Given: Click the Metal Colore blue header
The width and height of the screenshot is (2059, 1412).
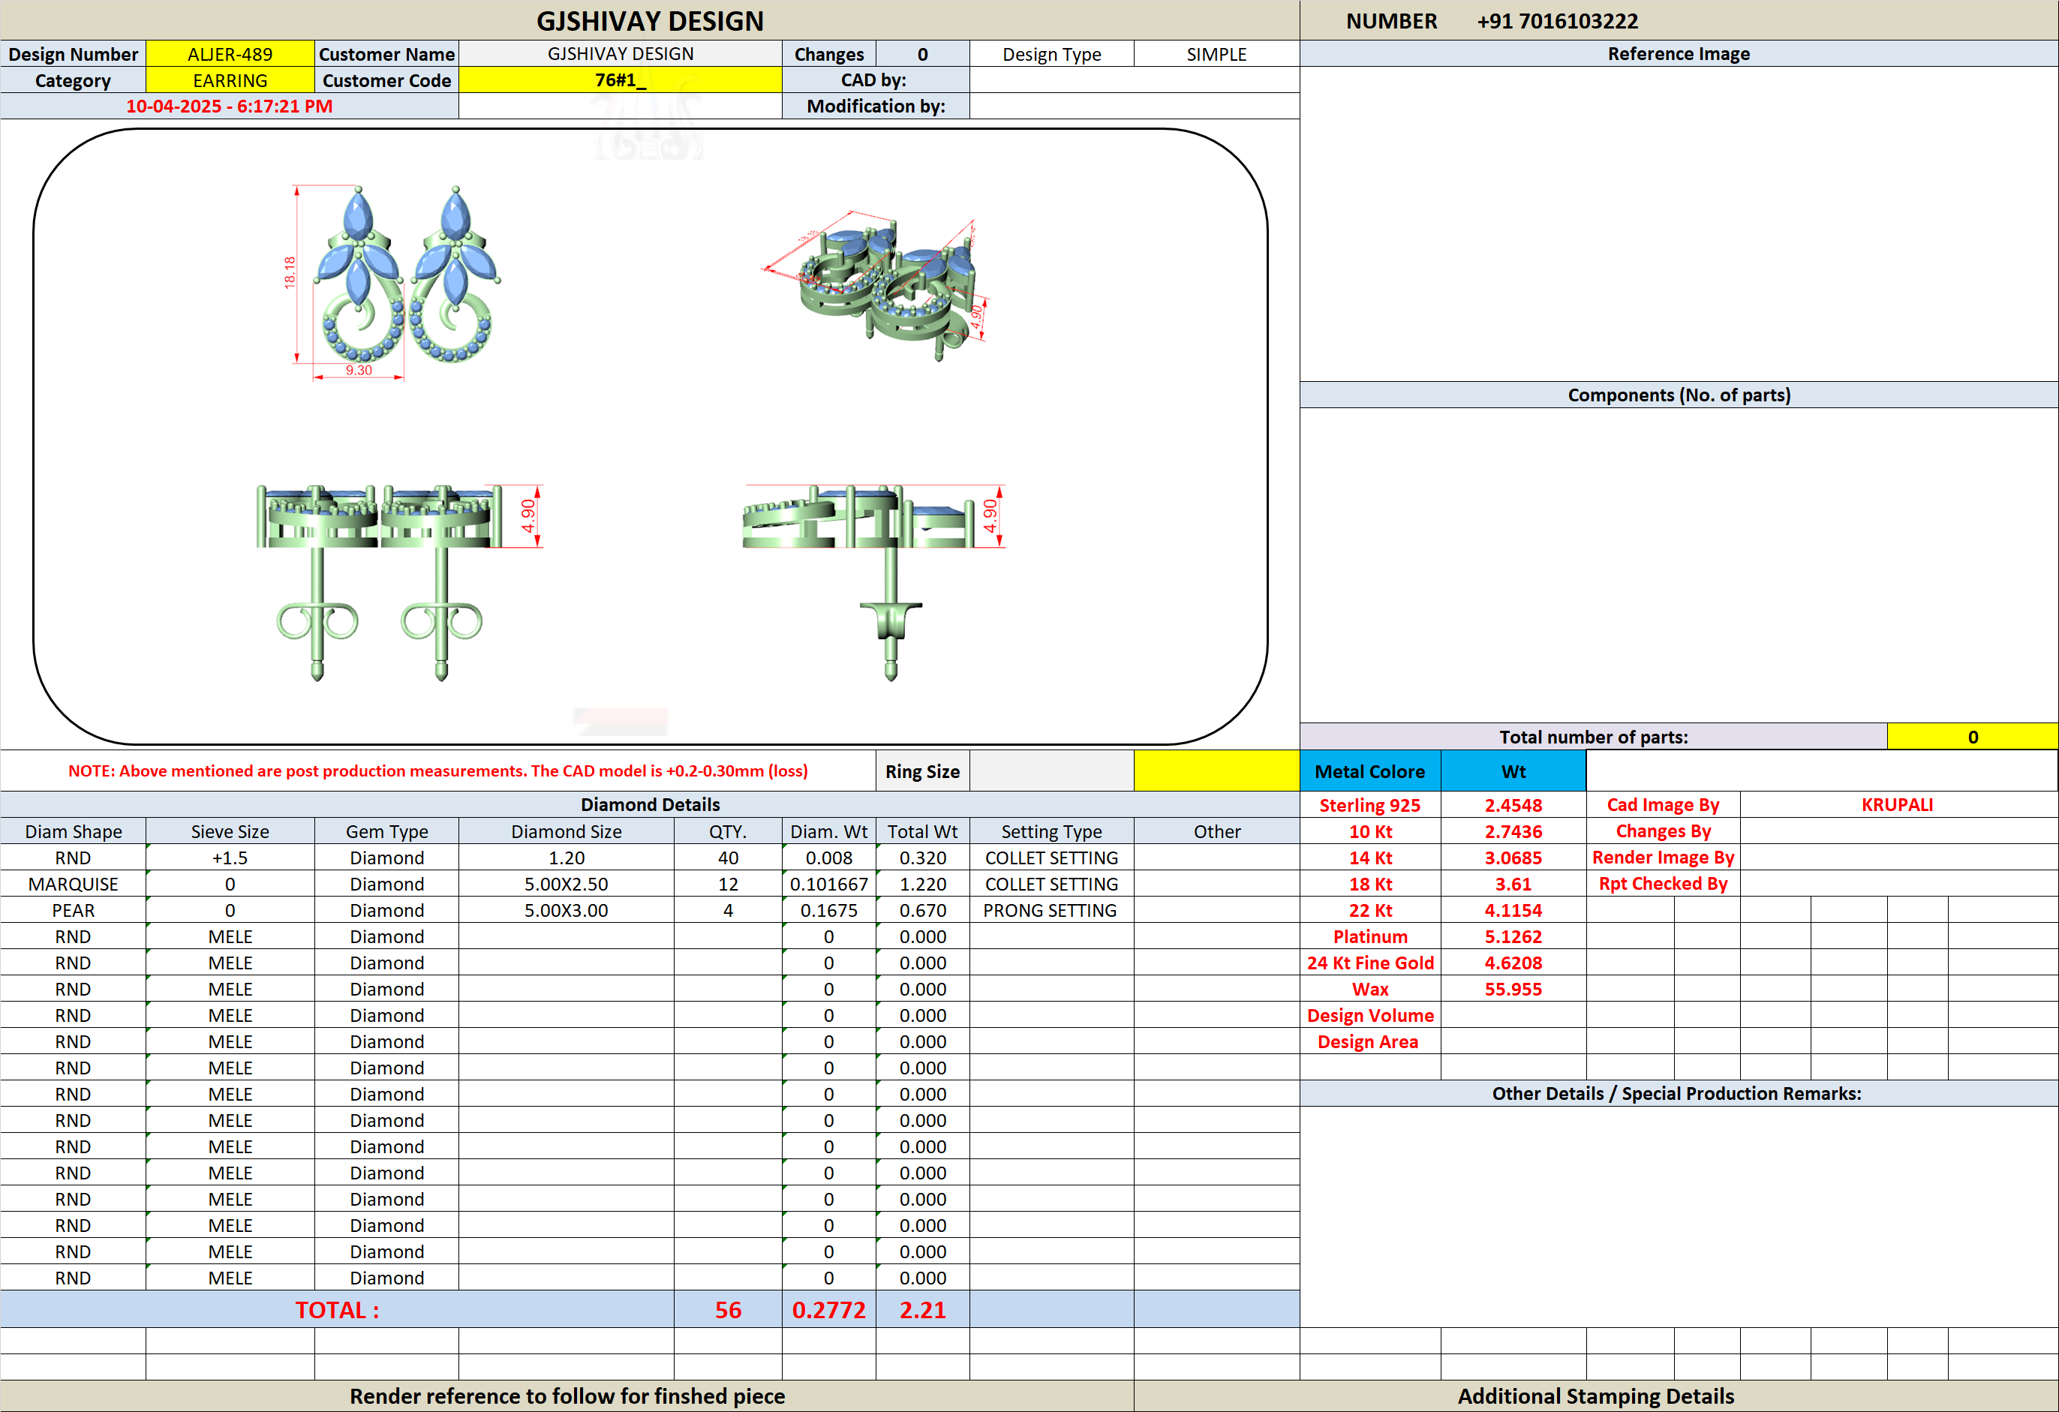Looking at the screenshot, I should [x=1369, y=771].
